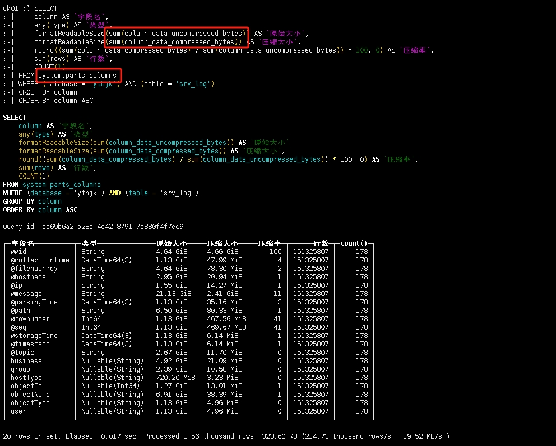Click the 4.66 GiB compressed size value

223,252
